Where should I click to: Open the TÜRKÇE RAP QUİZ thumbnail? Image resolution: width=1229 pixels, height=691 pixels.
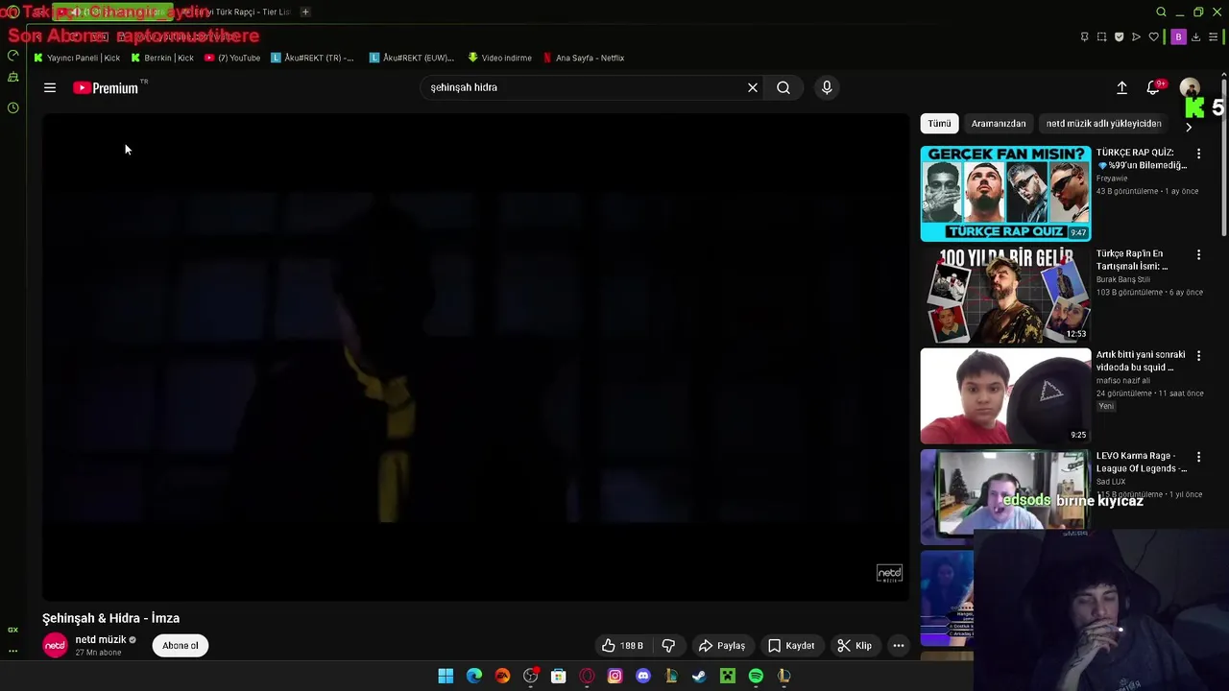[x=1005, y=193]
